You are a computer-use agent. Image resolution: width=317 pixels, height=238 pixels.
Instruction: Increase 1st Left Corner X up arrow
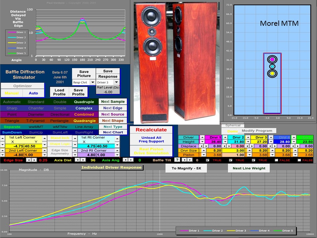[2, 138]
